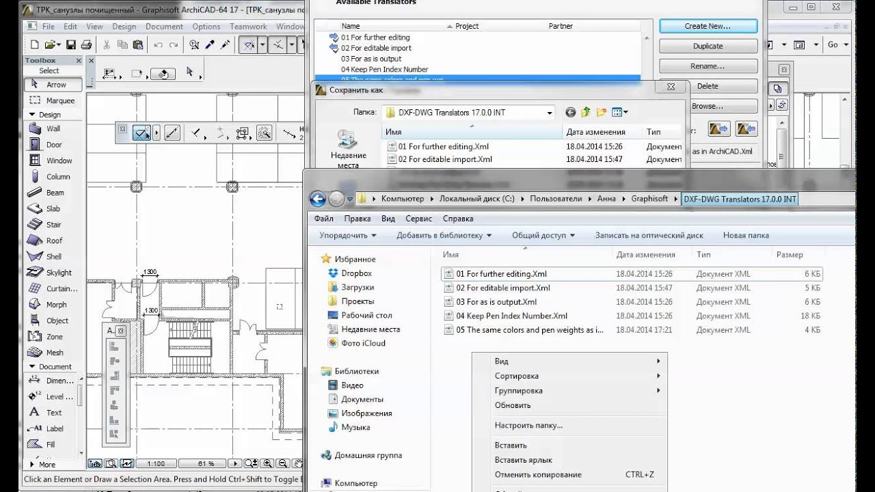Pick the Skylight tool
The image size is (875, 492).
(x=53, y=273)
